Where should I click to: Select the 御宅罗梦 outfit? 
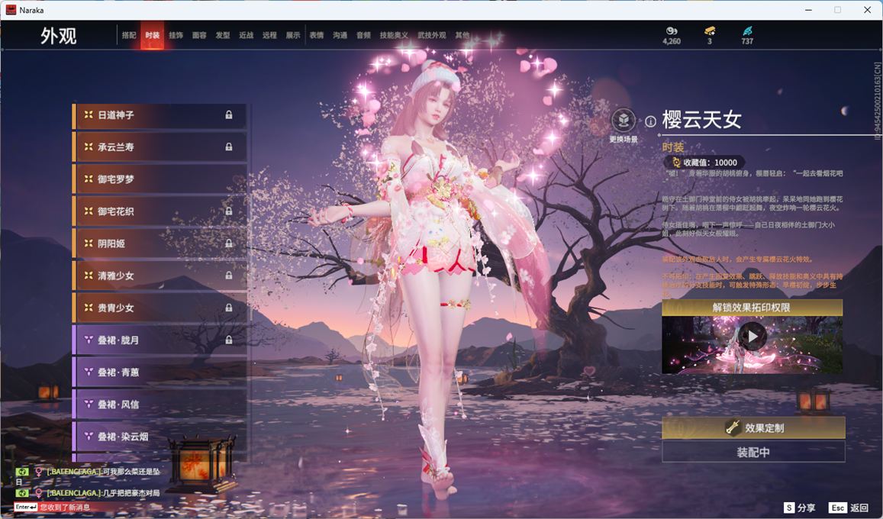click(160, 179)
